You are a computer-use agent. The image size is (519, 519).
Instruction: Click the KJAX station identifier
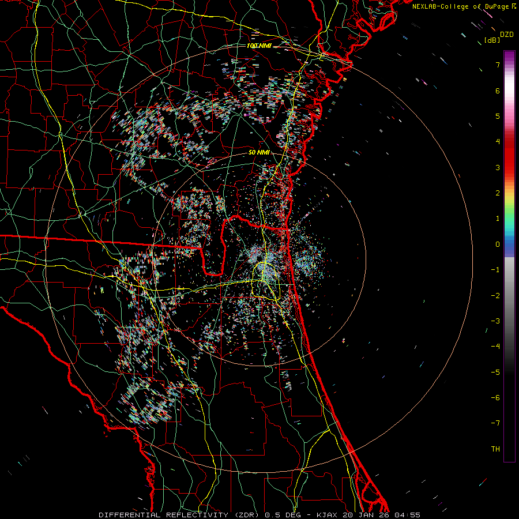(327, 515)
